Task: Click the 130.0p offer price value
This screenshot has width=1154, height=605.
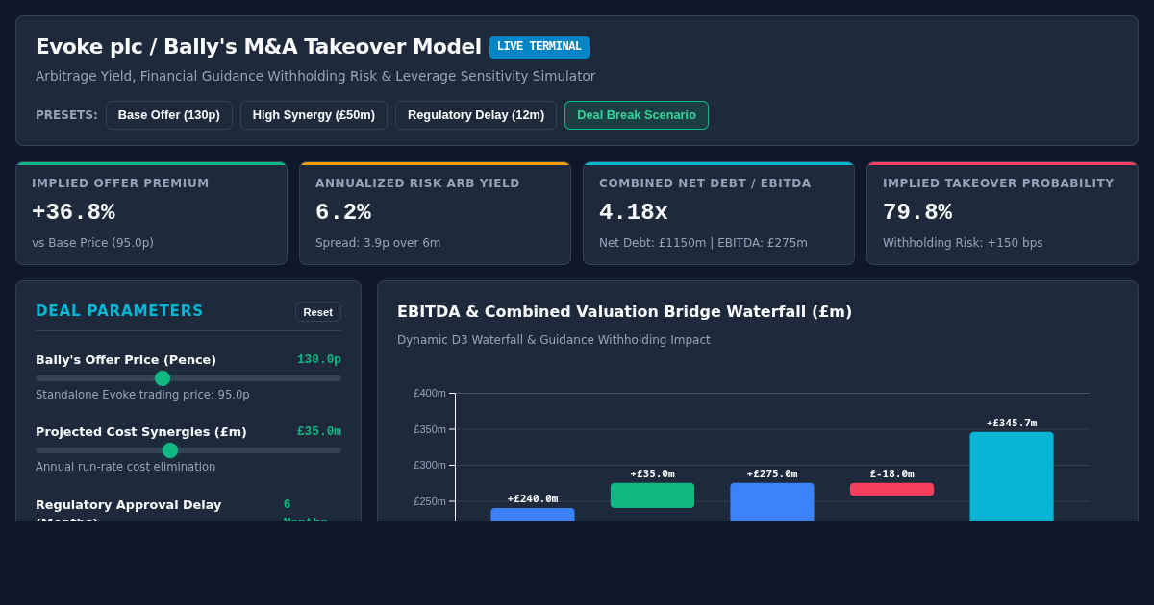Action: pos(319,359)
